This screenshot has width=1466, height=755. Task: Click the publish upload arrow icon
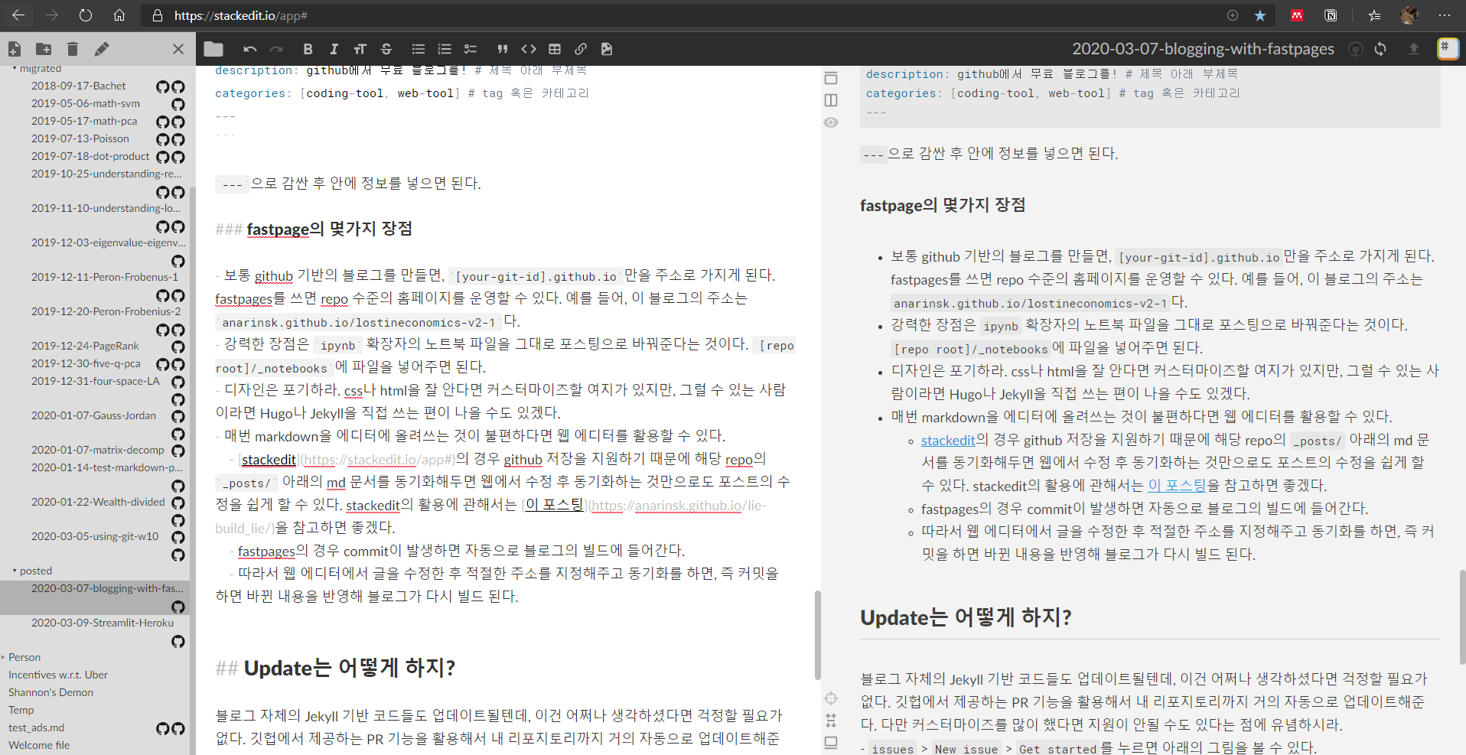1414,49
